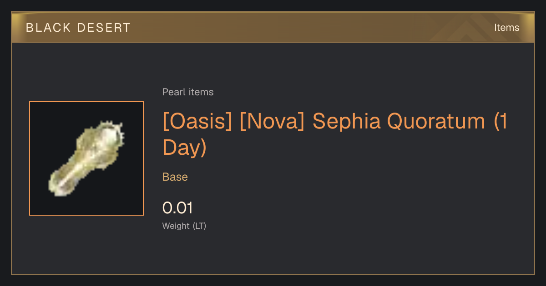
Task: Click Day) on the second title line
Action: coord(185,148)
